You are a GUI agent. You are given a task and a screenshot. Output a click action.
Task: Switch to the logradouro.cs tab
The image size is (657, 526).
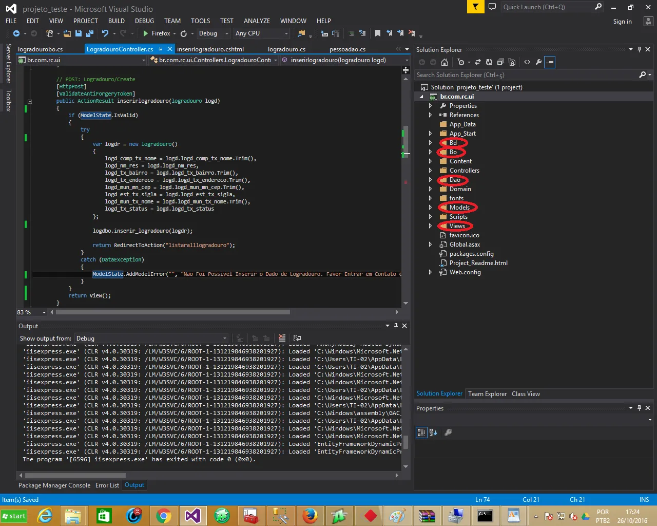pyautogui.click(x=286, y=49)
